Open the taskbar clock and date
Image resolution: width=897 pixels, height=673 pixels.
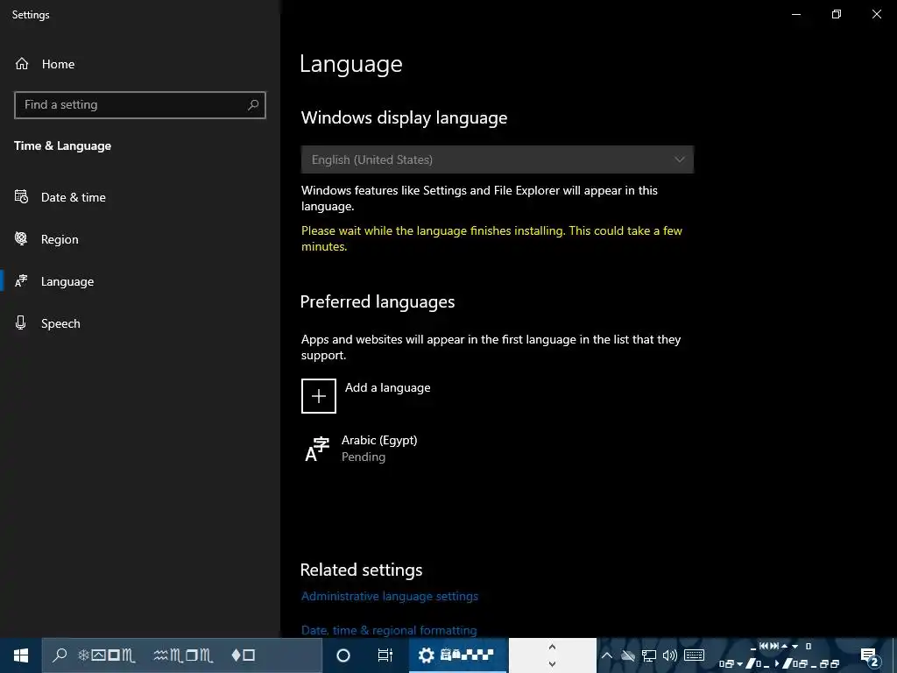pos(780,655)
